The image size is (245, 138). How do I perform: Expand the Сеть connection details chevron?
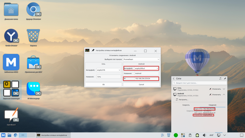[x=224, y=89]
